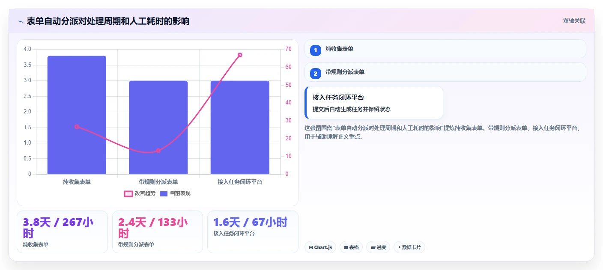Click the 1.6天 / 67小时 stat card
603x270 pixels.
tap(253, 232)
